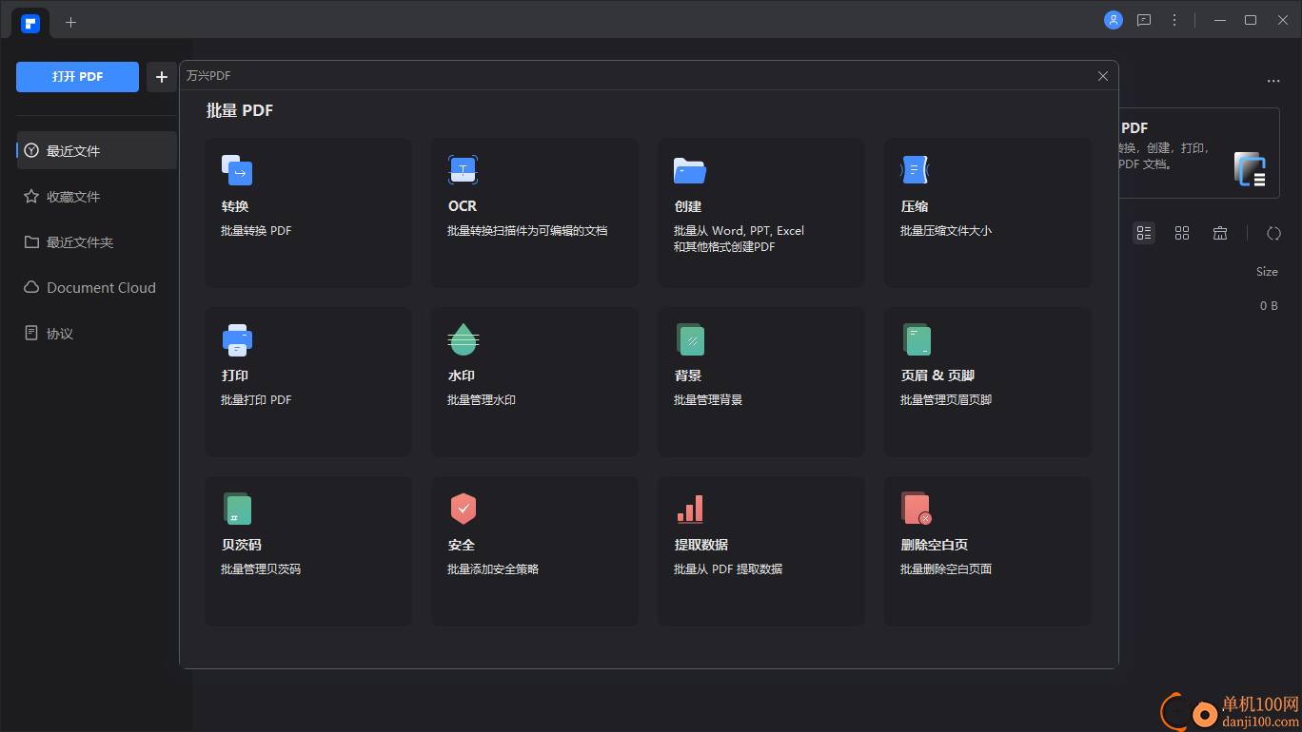
Task: Click the PDF app home logo tab
Action: click(x=30, y=23)
